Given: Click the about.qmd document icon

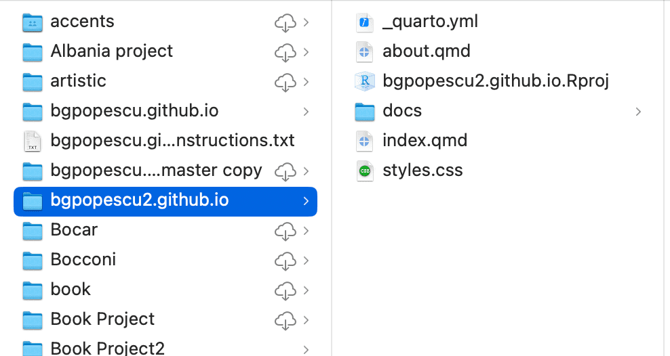Looking at the screenshot, I should [365, 51].
